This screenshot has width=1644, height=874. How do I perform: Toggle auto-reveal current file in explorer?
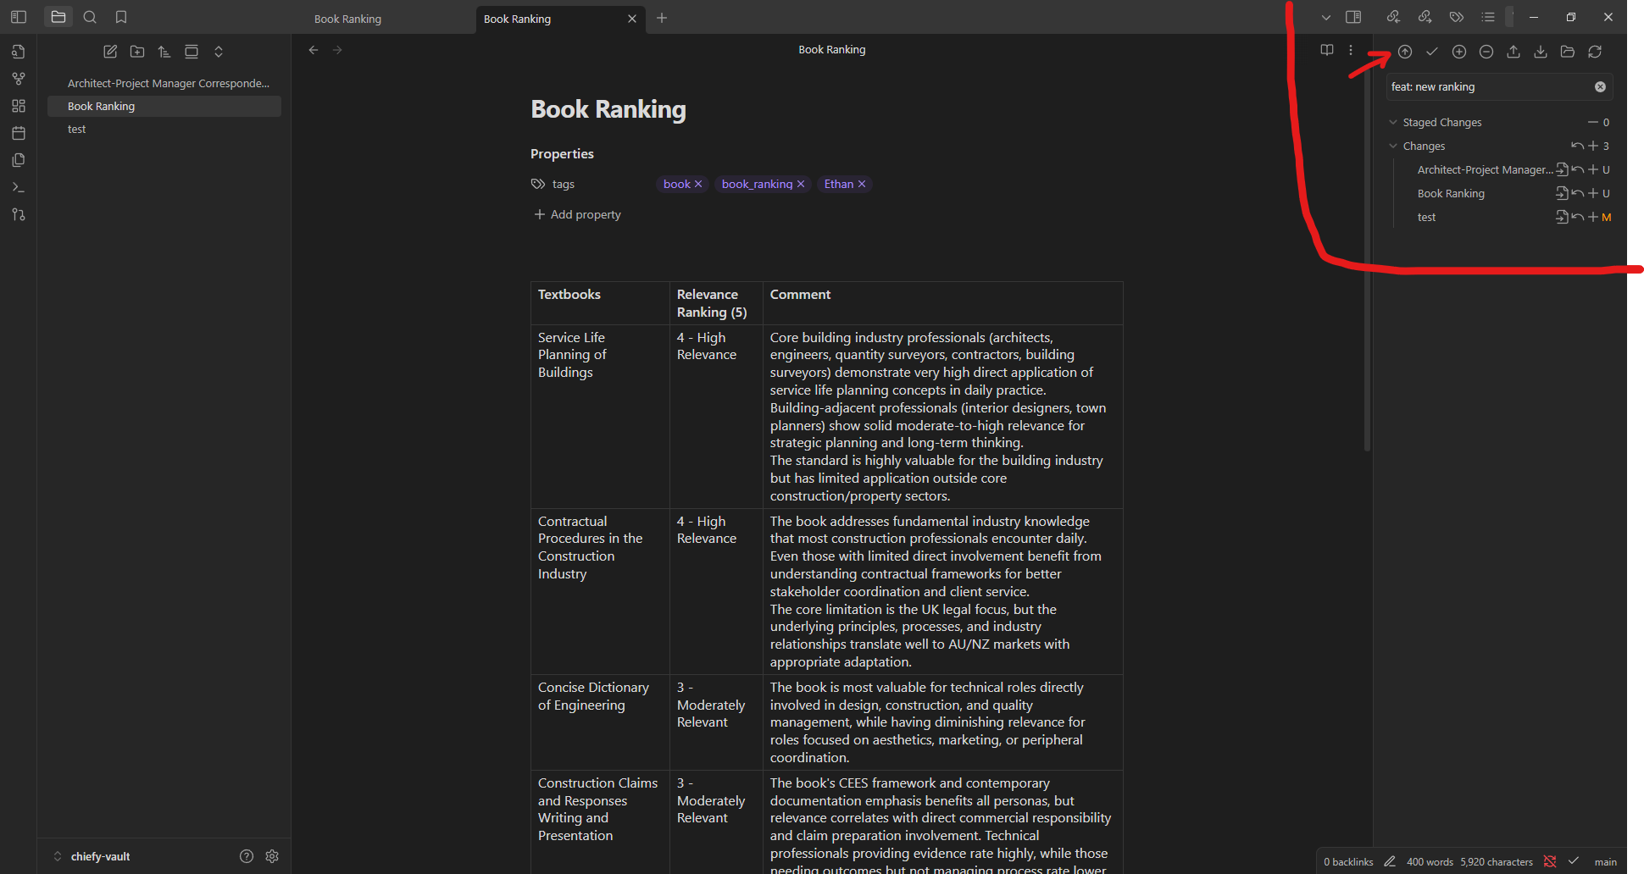pos(192,52)
